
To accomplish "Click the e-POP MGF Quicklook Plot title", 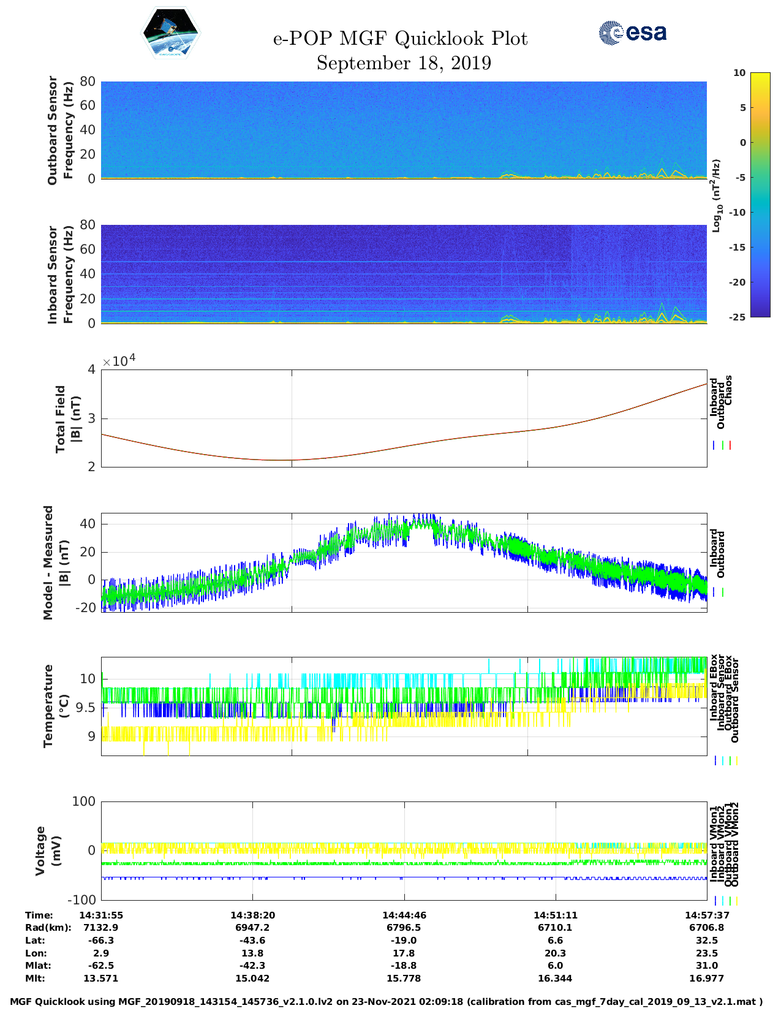I will 400,39.
